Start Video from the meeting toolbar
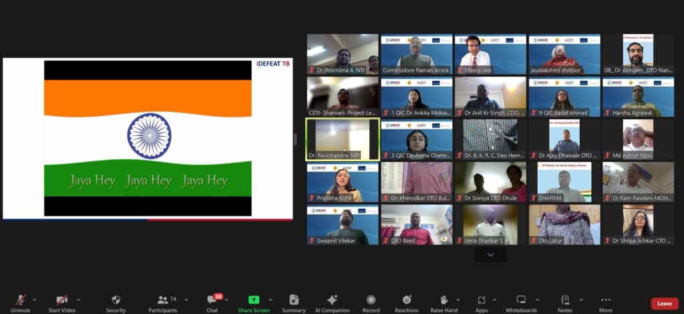This screenshot has height=314, width=684. click(x=61, y=301)
